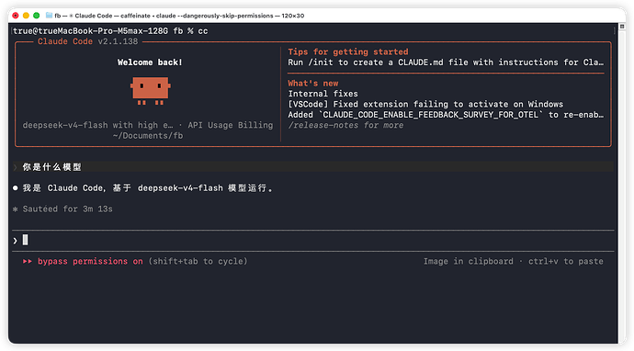
Task: Click the 'Welcome back!' heading
Action: pos(150,62)
